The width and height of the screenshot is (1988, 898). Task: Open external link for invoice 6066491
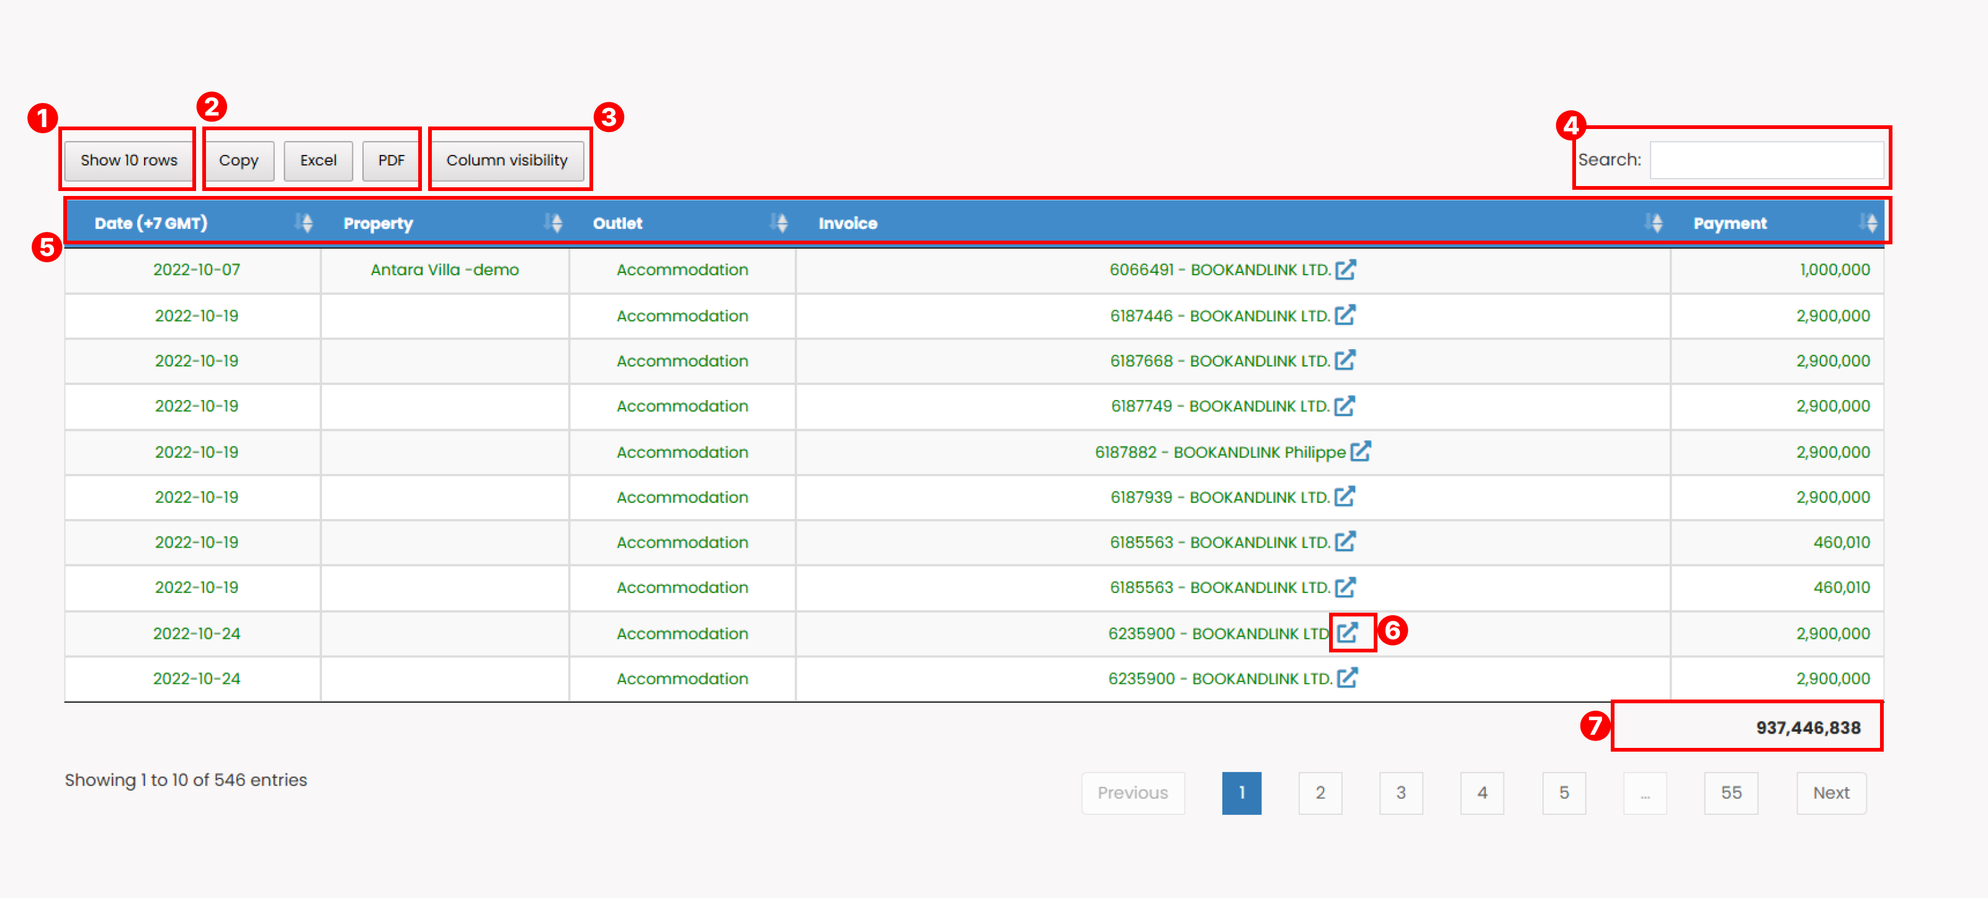(x=1346, y=269)
